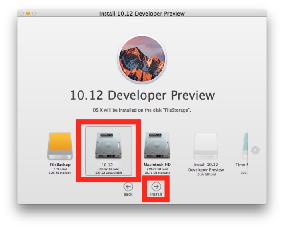Click the Install arrow button

click(156, 187)
